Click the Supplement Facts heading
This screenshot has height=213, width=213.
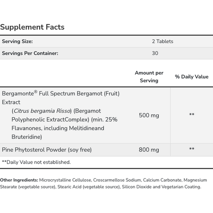pyautogui.click(x=32, y=27)
